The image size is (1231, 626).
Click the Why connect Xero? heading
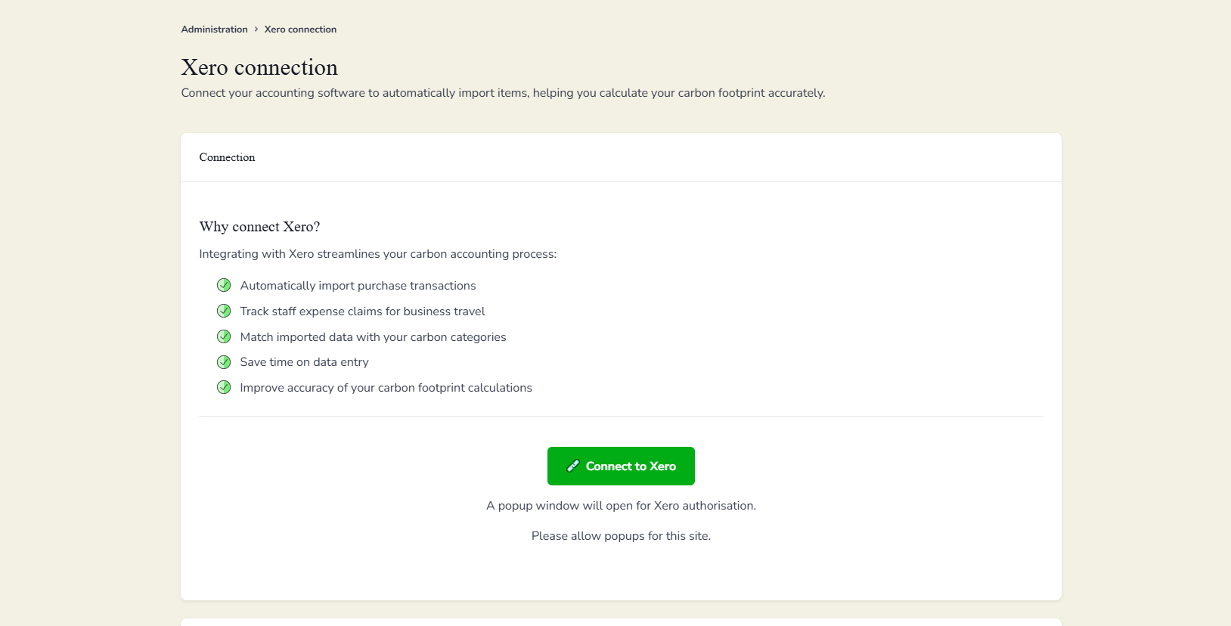coord(259,227)
